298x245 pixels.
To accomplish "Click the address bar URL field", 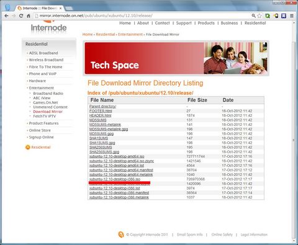I will click(143, 16).
